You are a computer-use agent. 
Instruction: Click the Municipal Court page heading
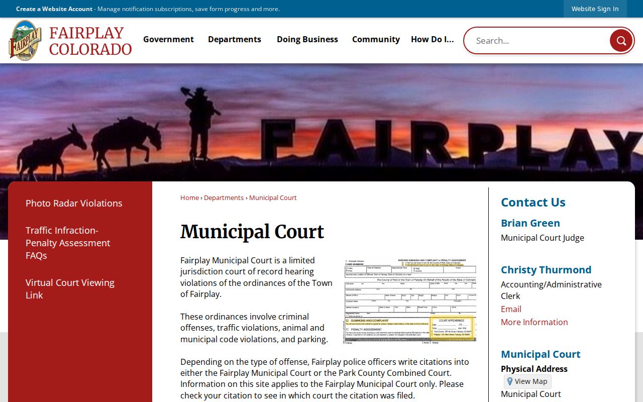point(252,232)
